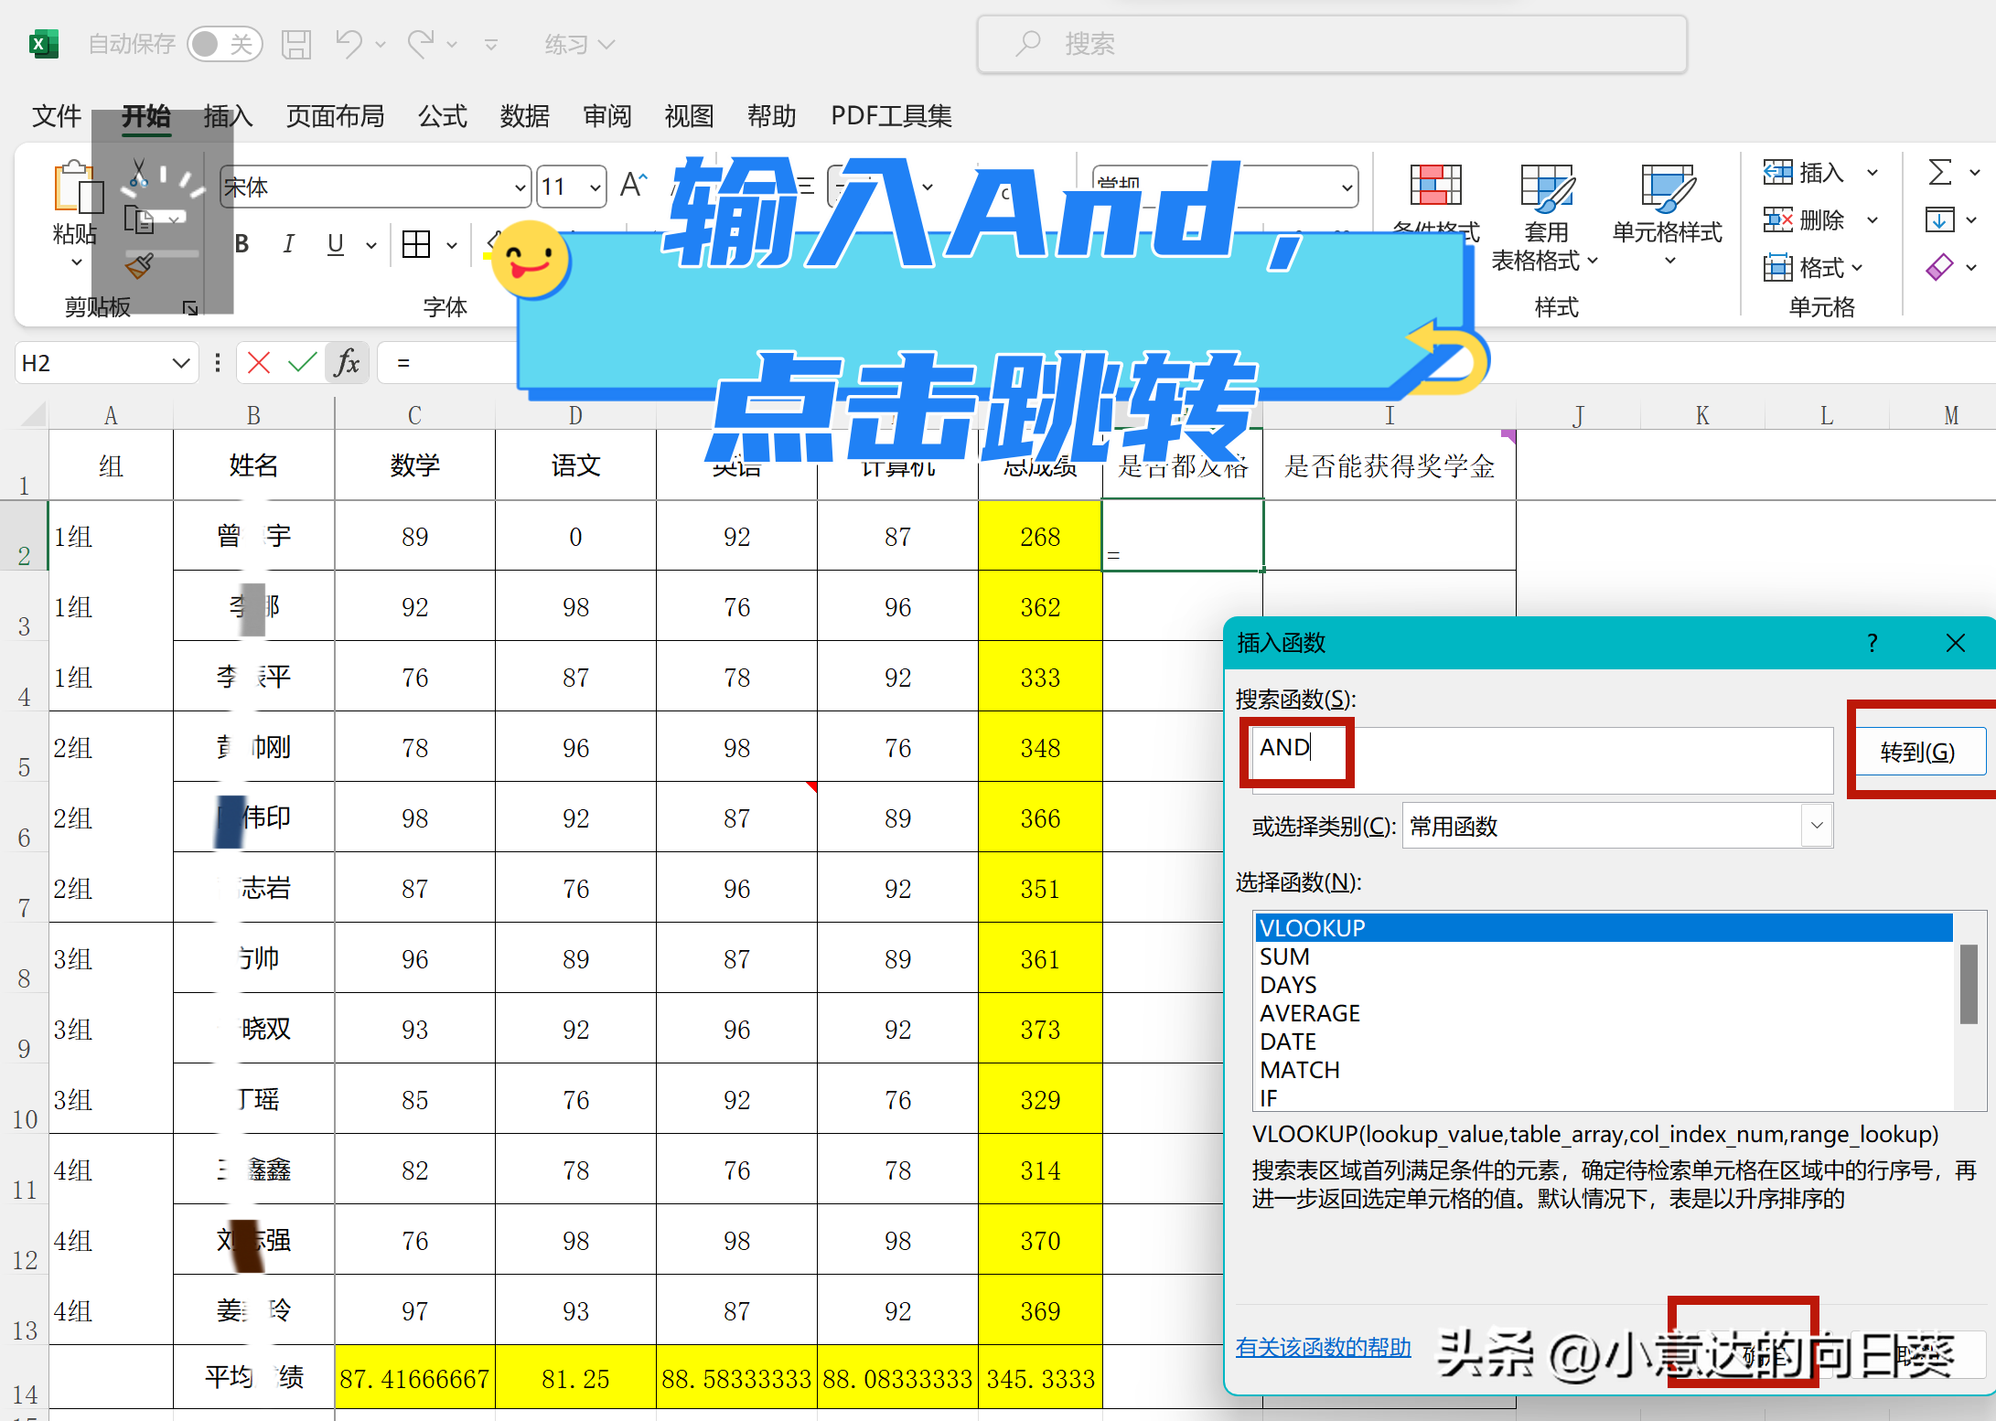Click the 插入 cells icon
The height and width of the screenshot is (1421, 1996).
1777,172
